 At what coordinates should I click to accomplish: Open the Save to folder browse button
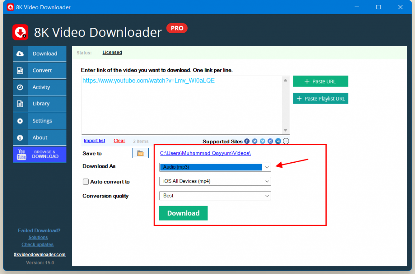pyautogui.click(x=141, y=153)
